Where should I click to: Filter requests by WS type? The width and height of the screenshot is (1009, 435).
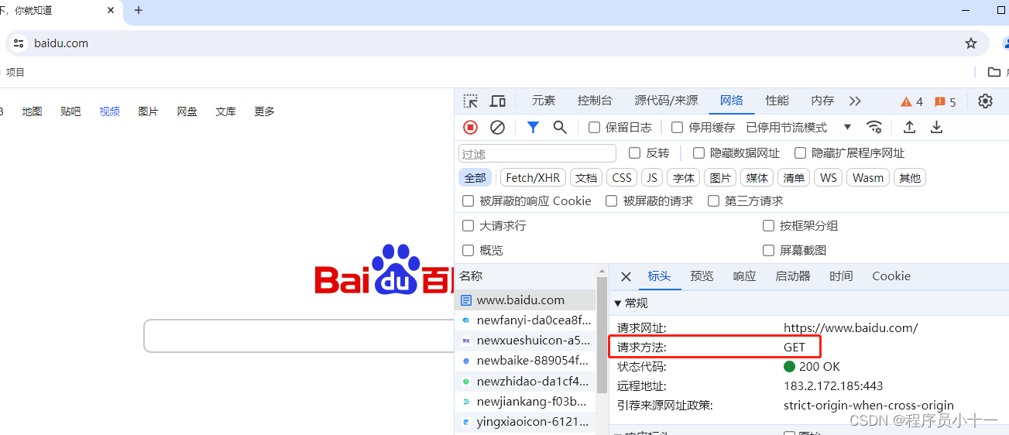coord(829,178)
